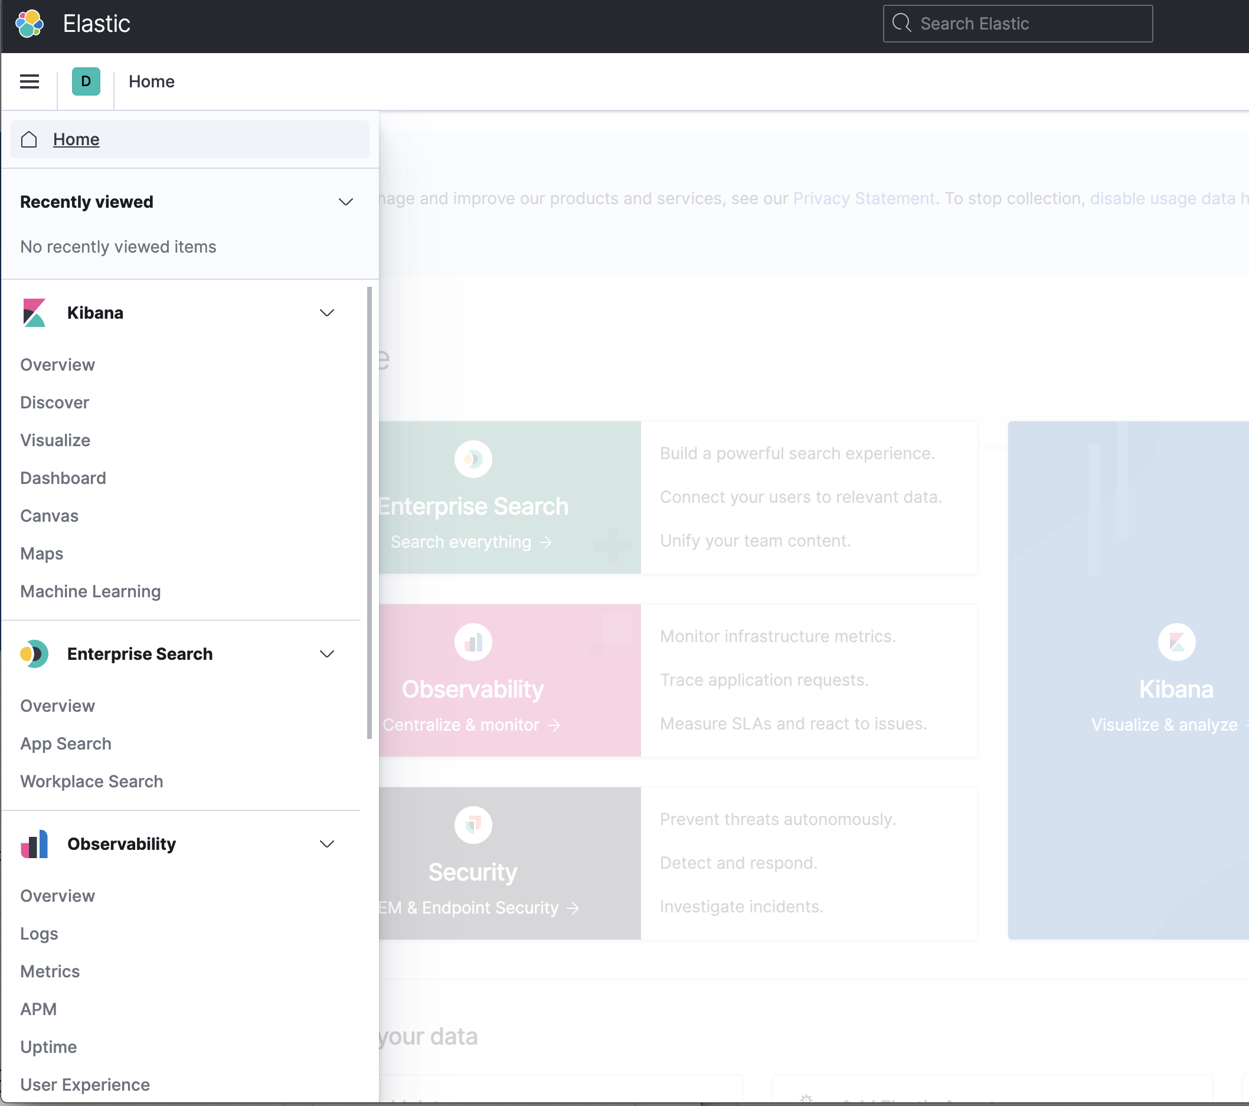Collapse the Observability nav group
The height and width of the screenshot is (1106, 1249).
(327, 844)
